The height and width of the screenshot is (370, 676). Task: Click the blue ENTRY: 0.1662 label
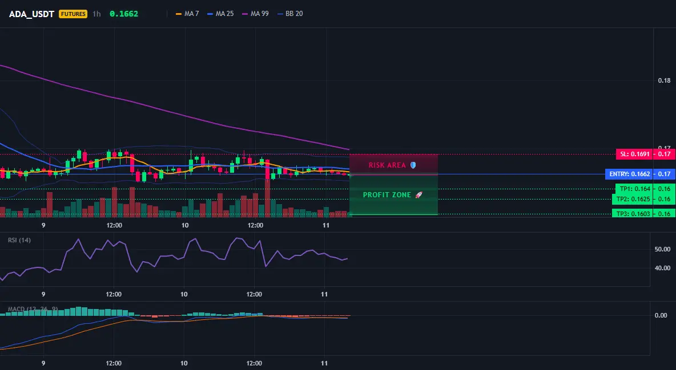(629, 174)
